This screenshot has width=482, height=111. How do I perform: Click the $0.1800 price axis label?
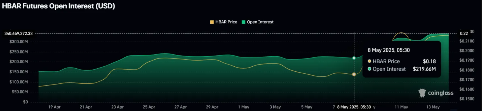pos(467,70)
